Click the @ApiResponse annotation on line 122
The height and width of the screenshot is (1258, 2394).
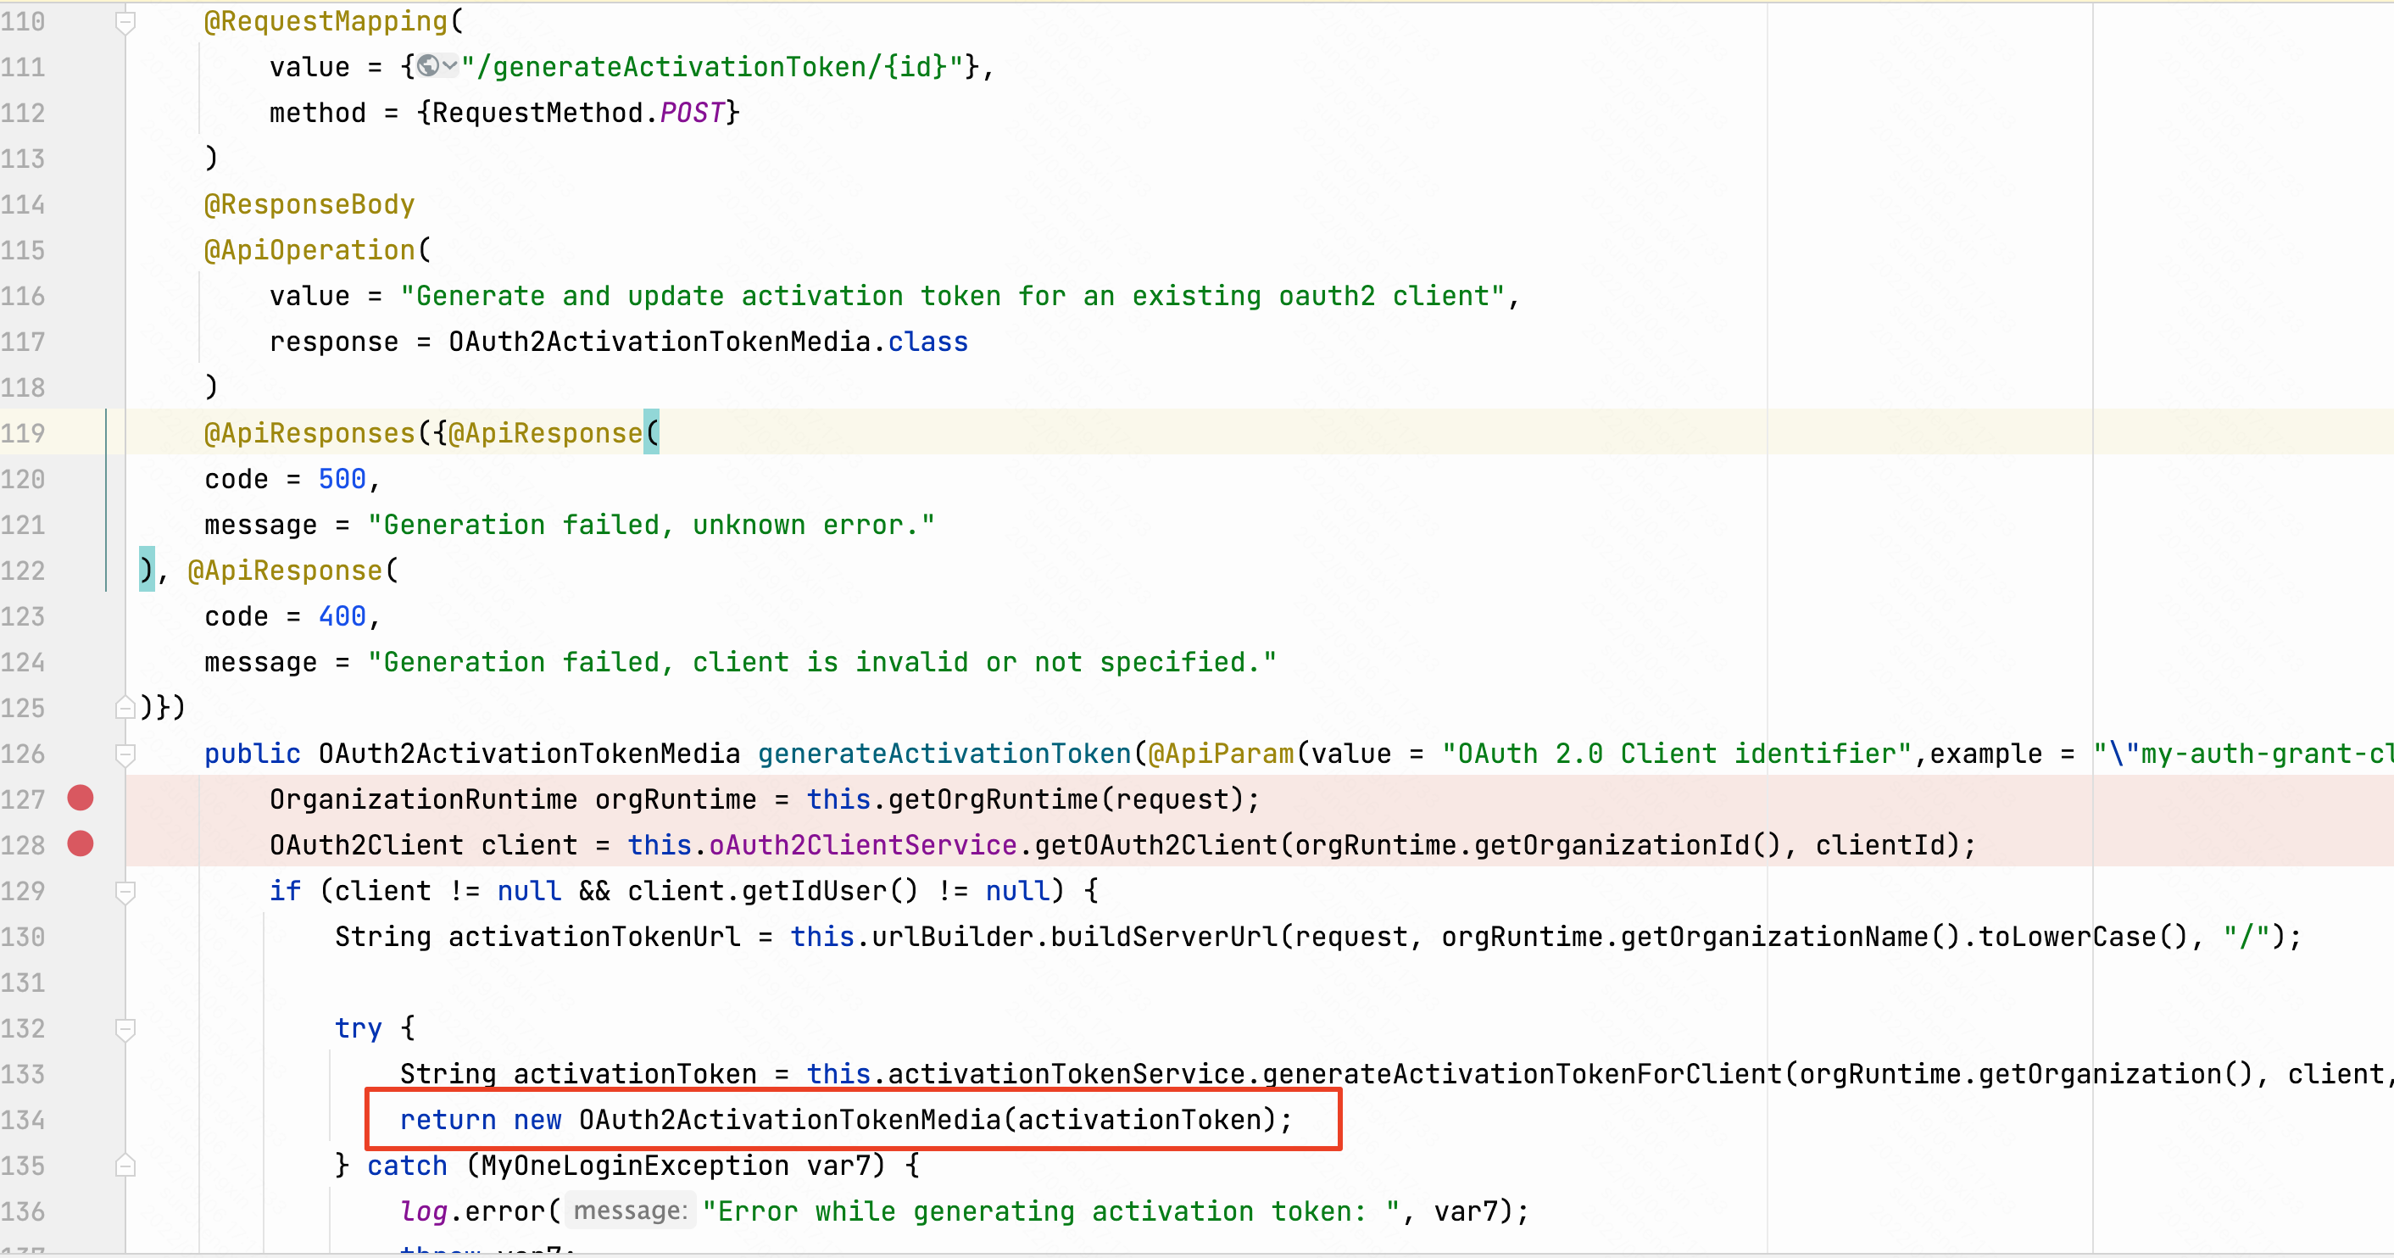[286, 571]
